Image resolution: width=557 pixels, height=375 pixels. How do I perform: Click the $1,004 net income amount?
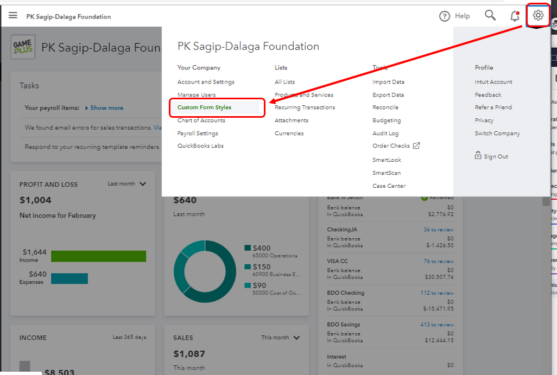click(35, 200)
